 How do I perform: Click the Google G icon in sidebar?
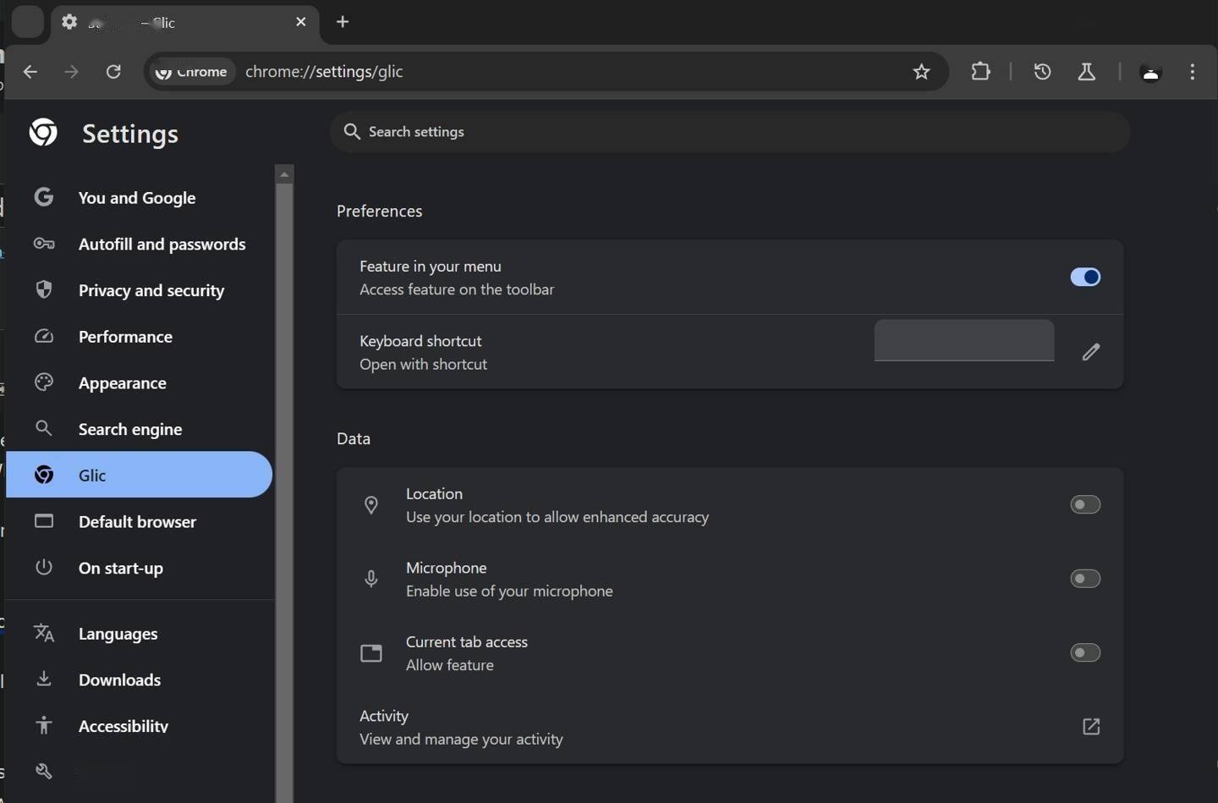click(44, 197)
